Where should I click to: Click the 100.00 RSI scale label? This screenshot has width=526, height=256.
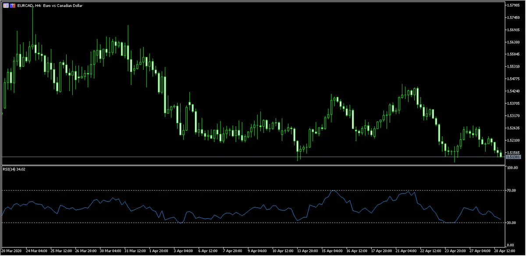(513, 168)
